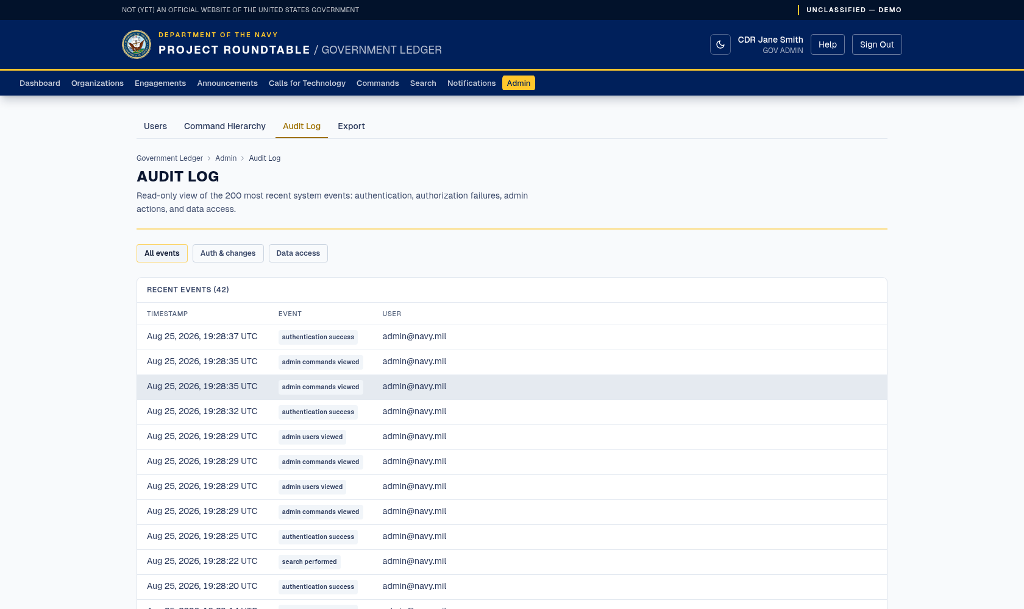Click the EVENT column header
This screenshot has width=1024, height=609.
point(290,314)
